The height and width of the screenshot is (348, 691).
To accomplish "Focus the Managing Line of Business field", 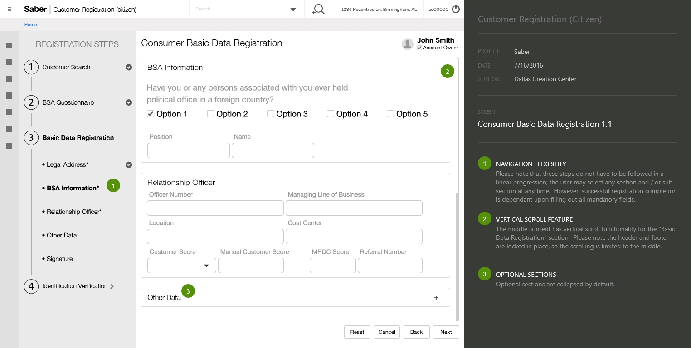I will tap(354, 208).
